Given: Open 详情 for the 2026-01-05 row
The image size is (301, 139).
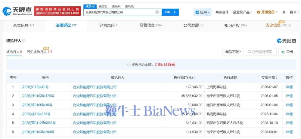Looking at the screenshot, I should point(289,96).
